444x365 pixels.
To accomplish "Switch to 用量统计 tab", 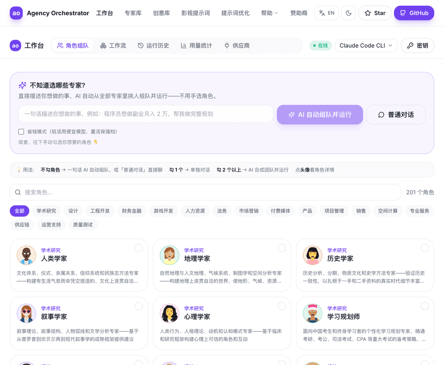I will [196, 46].
